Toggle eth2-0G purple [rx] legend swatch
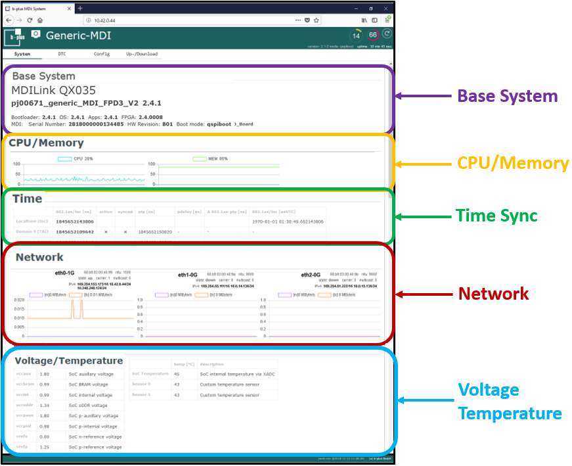This screenshot has width=572, height=466. click(x=284, y=295)
